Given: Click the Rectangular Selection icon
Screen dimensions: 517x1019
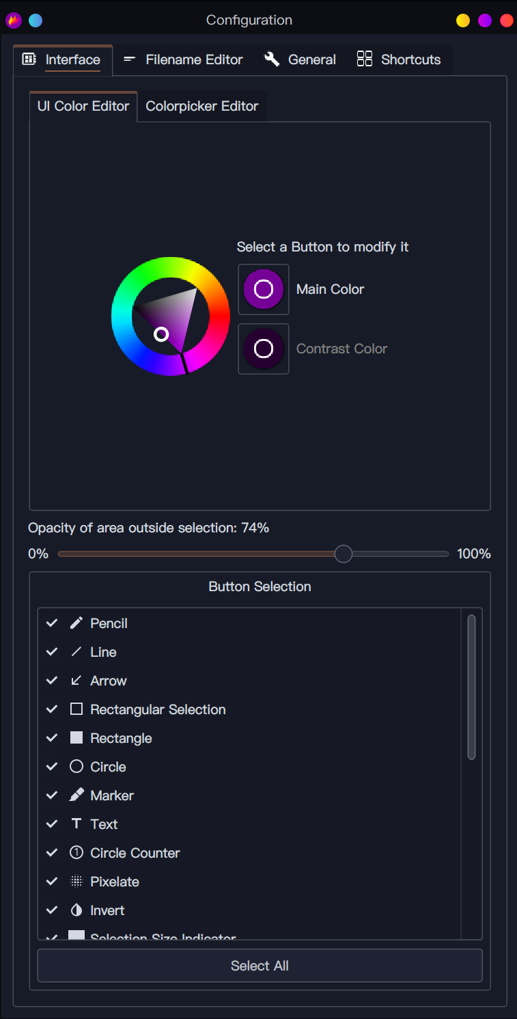Looking at the screenshot, I should coord(76,709).
